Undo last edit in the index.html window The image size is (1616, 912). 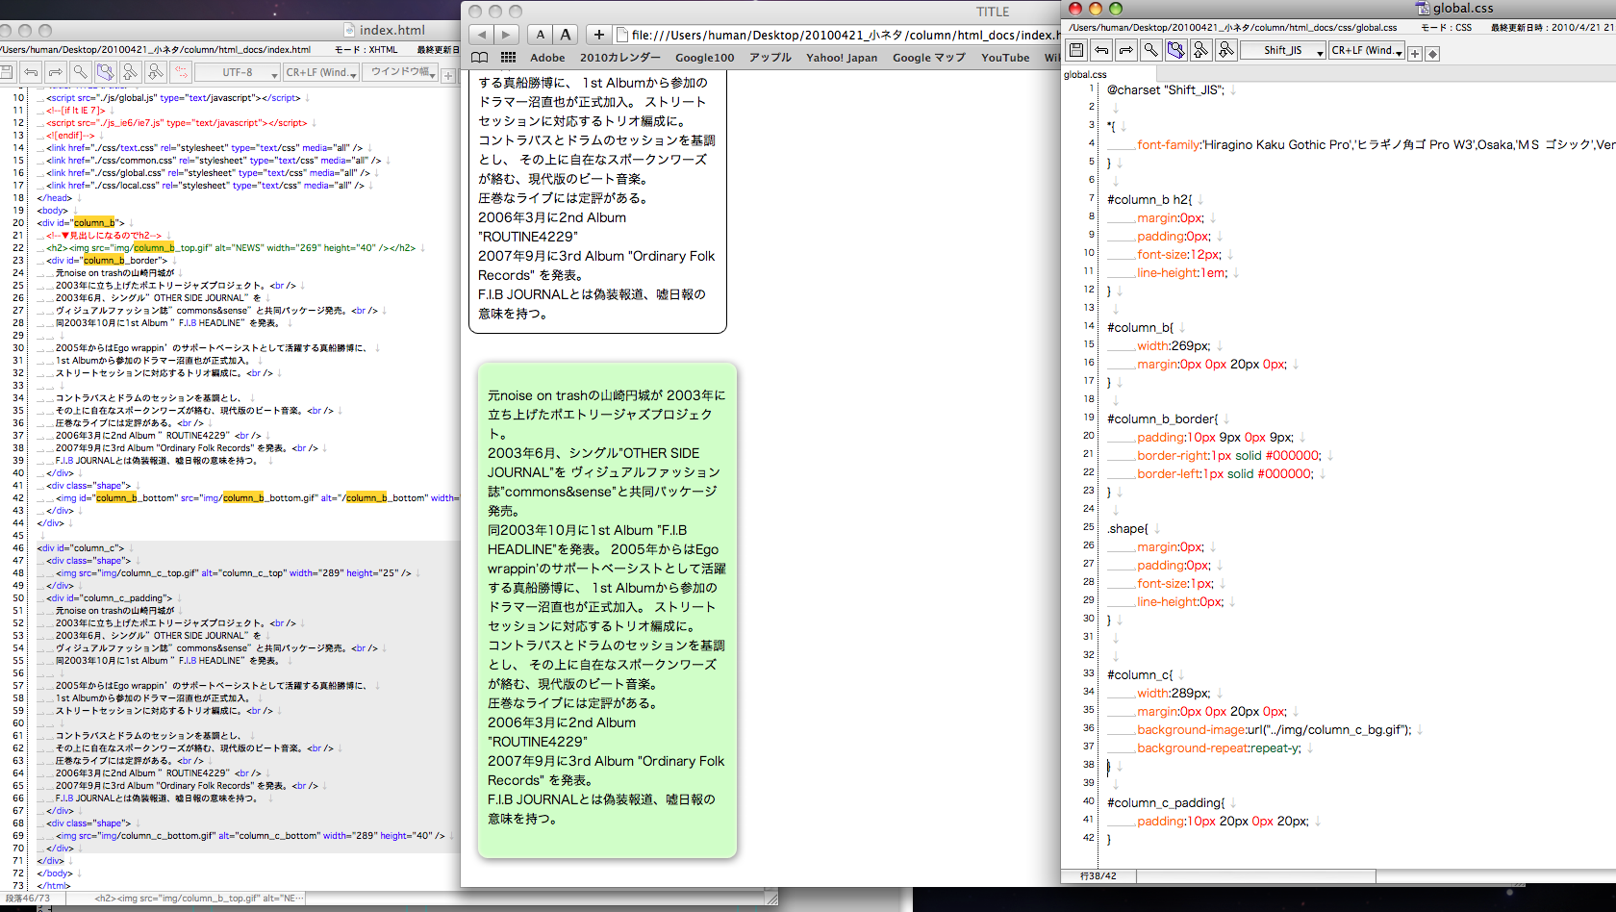coord(32,72)
